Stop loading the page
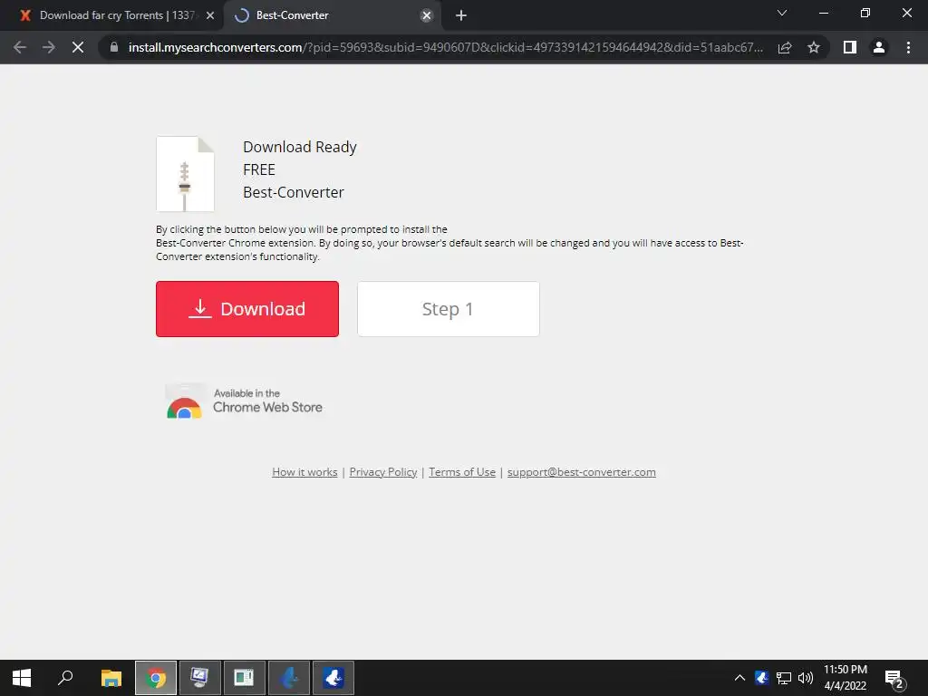 (78, 47)
